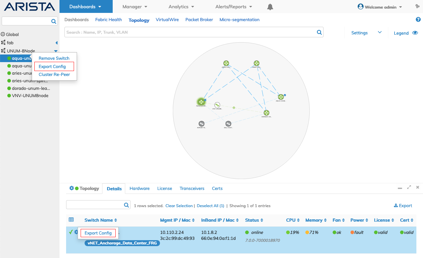Click the green link count badge
Image resolution: width=423 pixels, height=258 pixels.
pyautogui.click(x=234, y=108)
